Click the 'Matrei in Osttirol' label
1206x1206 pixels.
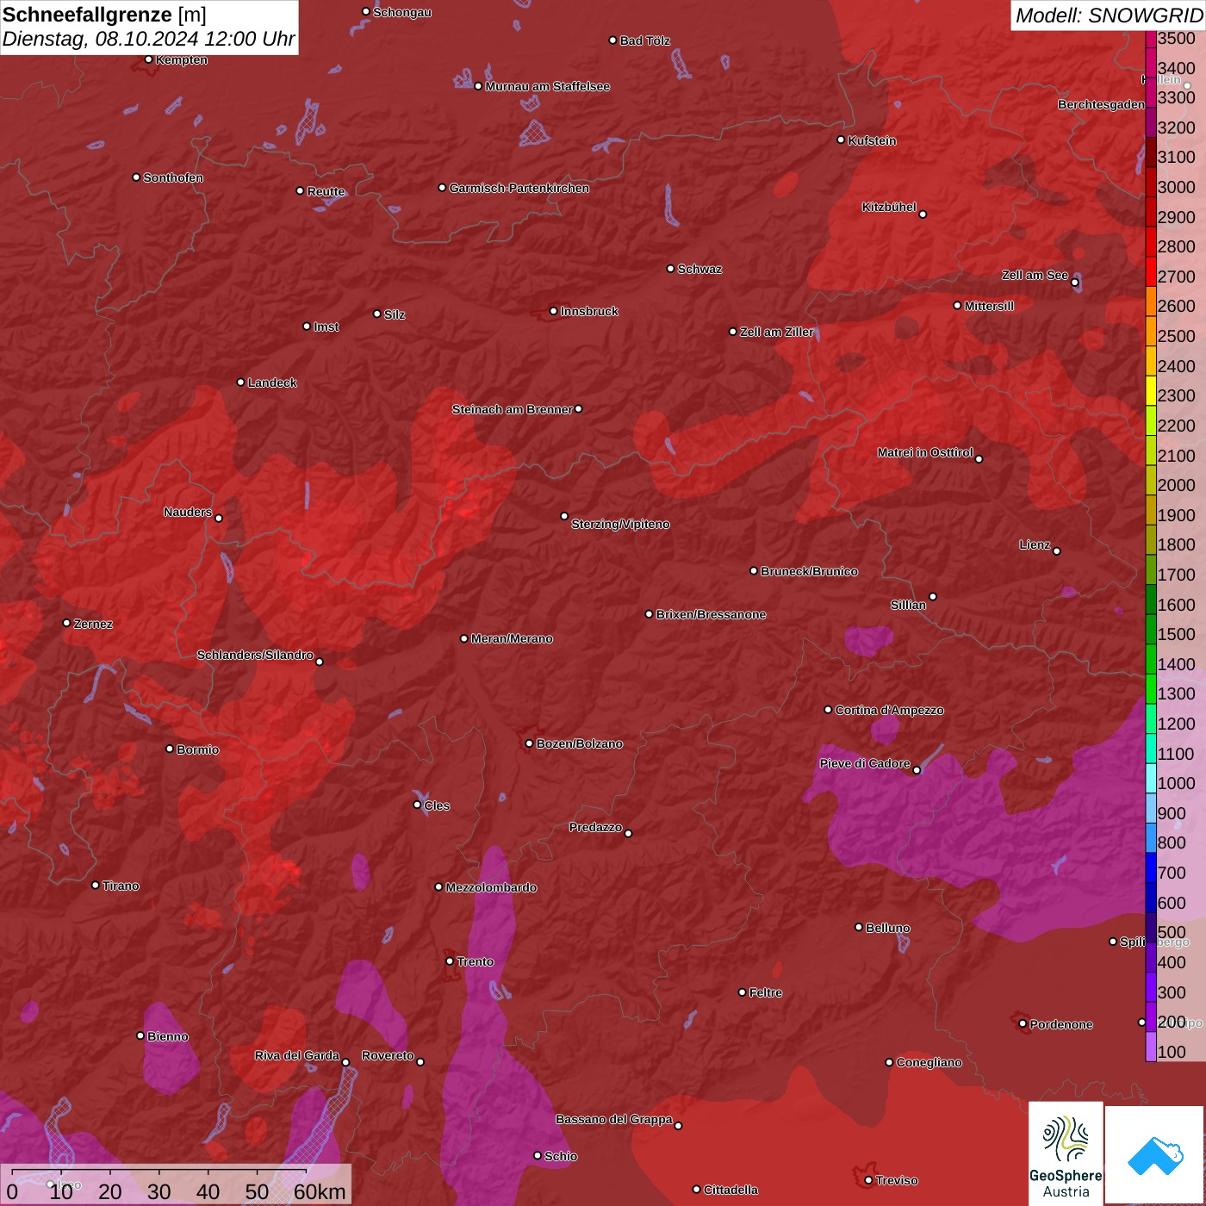[925, 452]
